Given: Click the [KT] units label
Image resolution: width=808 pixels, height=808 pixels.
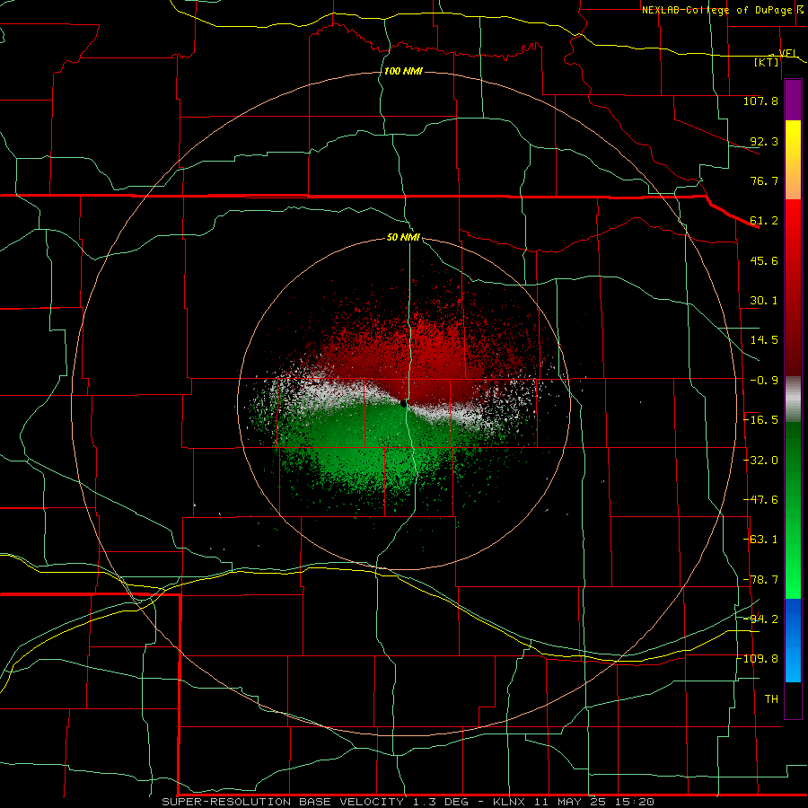Looking at the screenshot, I should (x=767, y=62).
